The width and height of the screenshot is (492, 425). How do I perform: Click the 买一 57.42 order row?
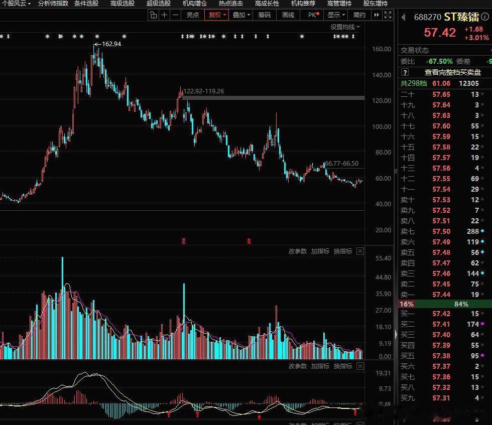click(x=445, y=314)
